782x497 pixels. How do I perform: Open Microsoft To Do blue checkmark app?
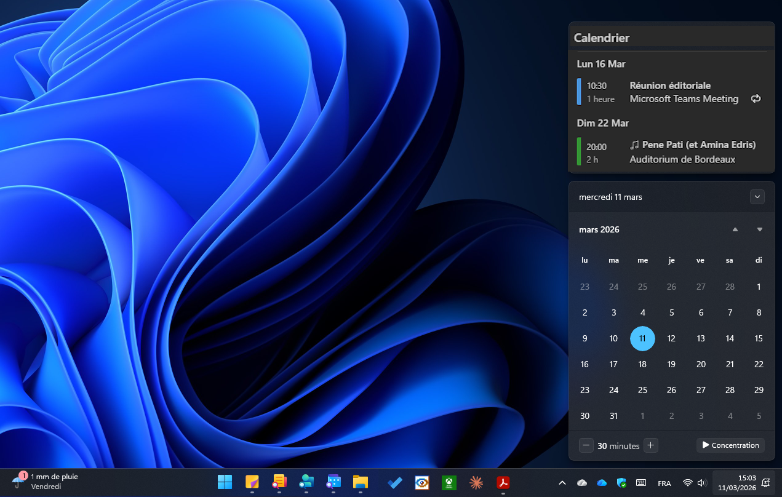(395, 483)
